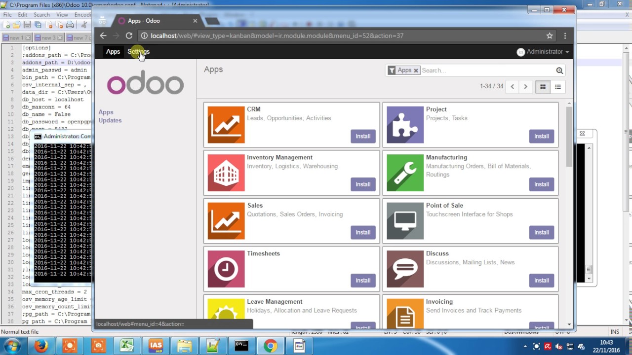Viewport: 632px width, 355px height.
Task: Open the Chrome three-dot menu
Action: coord(565,35)
